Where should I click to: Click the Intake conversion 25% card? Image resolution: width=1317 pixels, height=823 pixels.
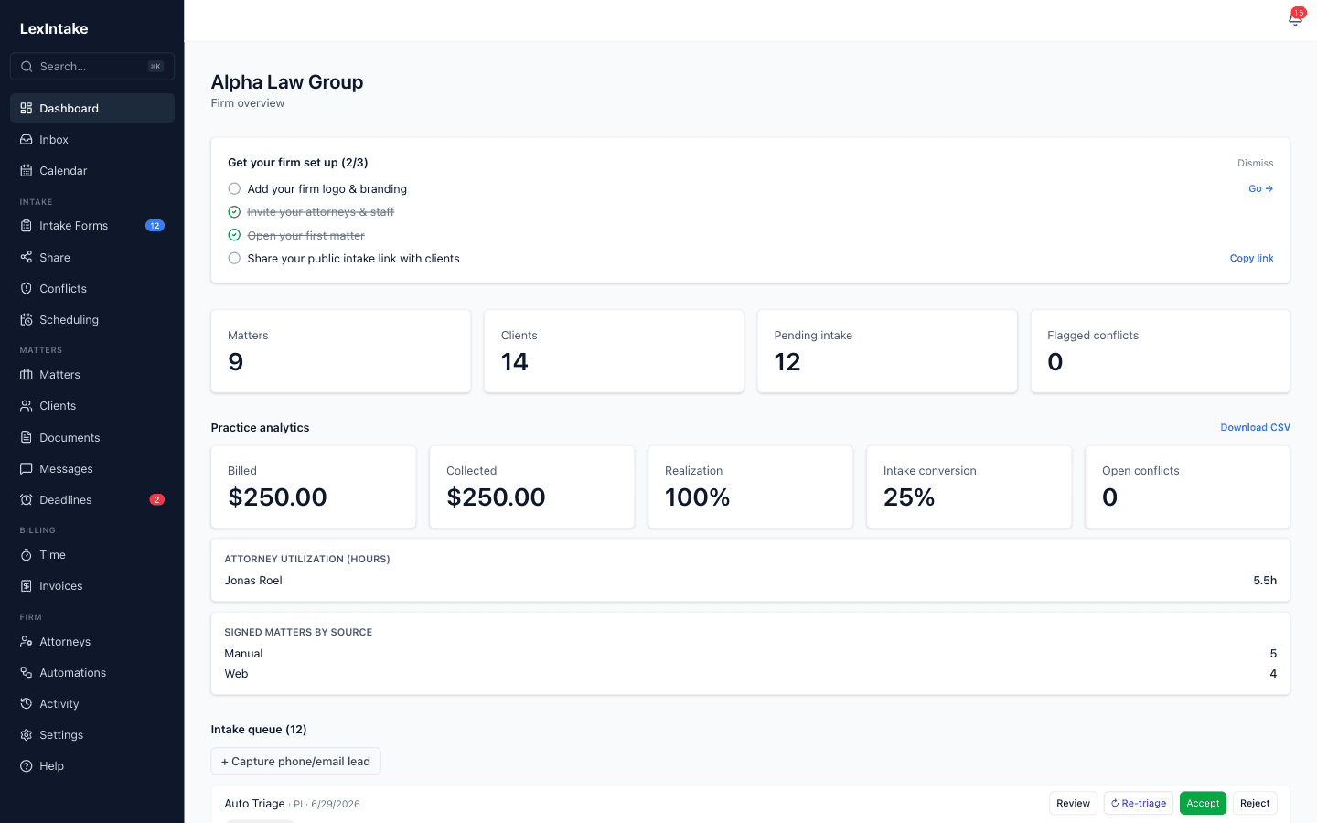coord(969,486)
